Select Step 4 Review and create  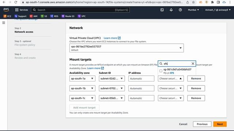tap(25, 58)
